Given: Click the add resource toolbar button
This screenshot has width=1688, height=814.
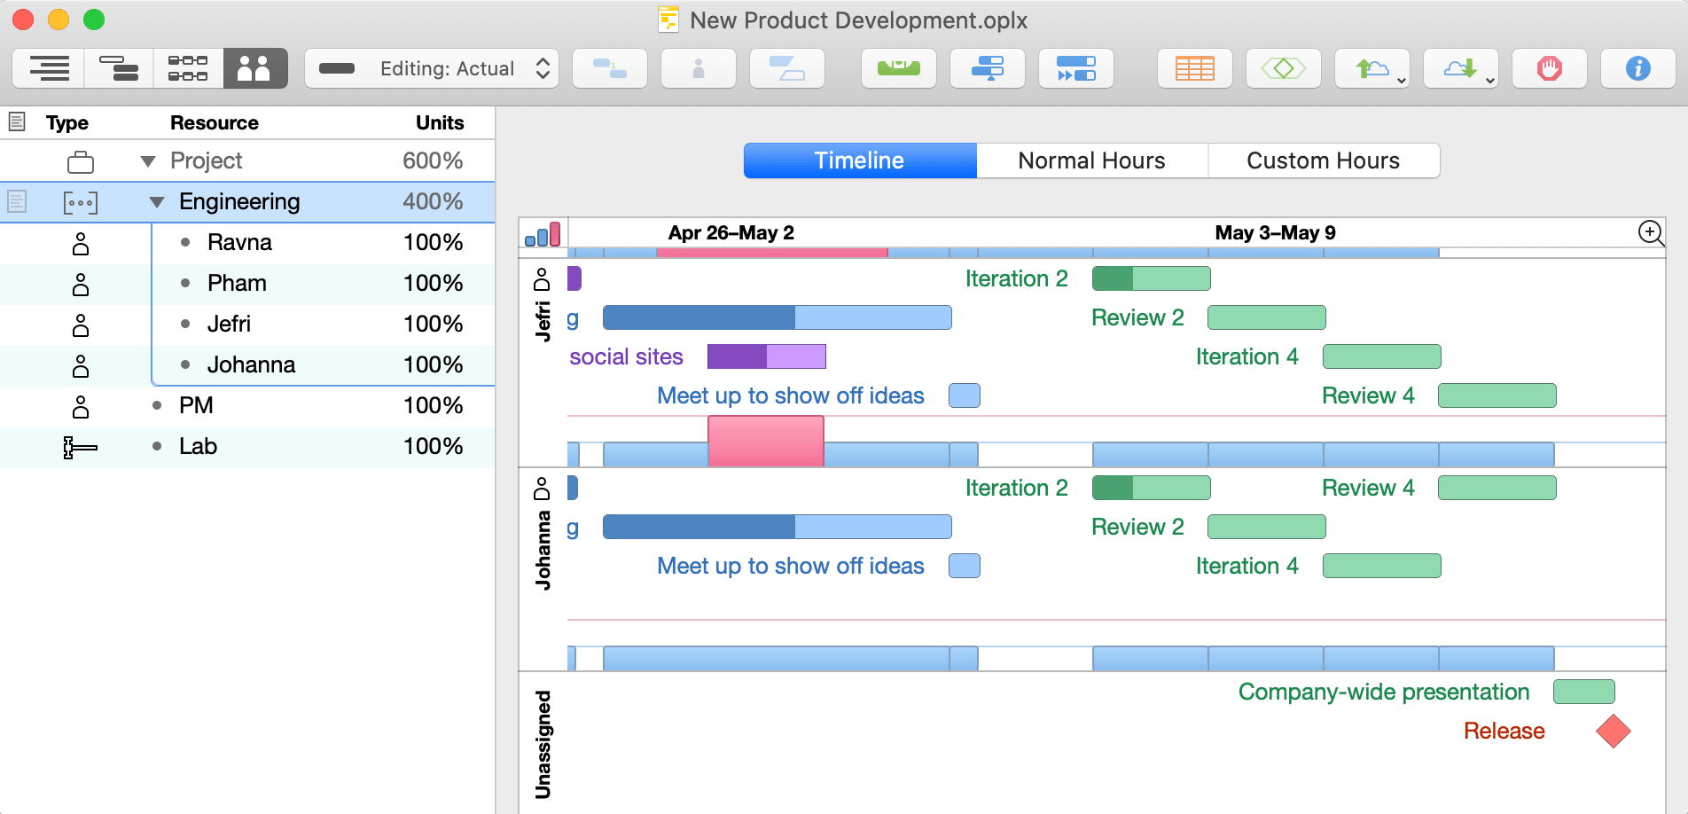Looking at the screenshot, I should pos(699,68).
